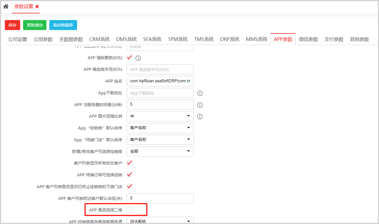Click the home icon

6,6
